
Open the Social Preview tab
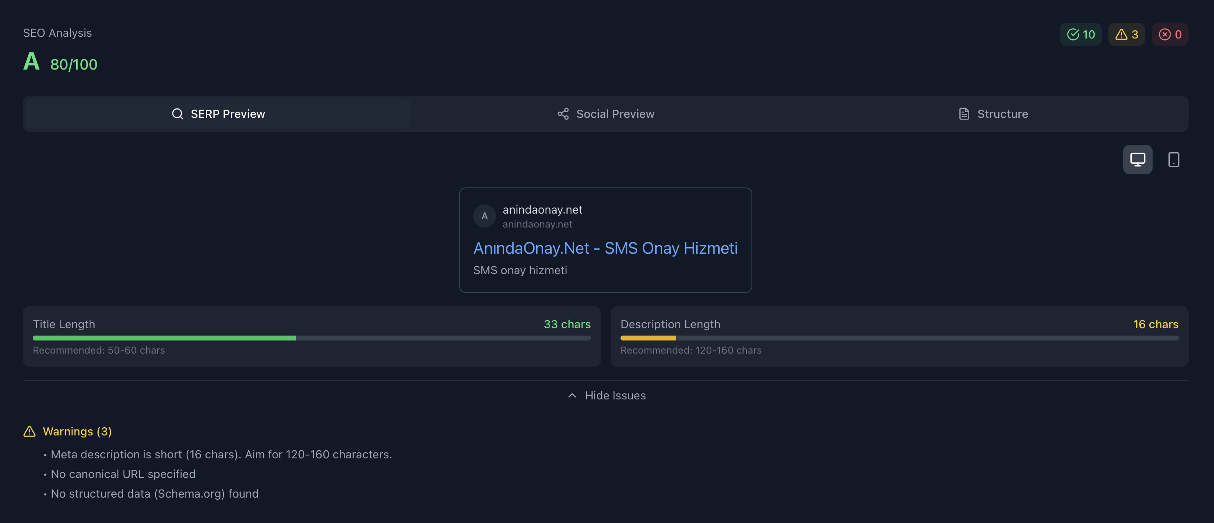tap(606, 114)
